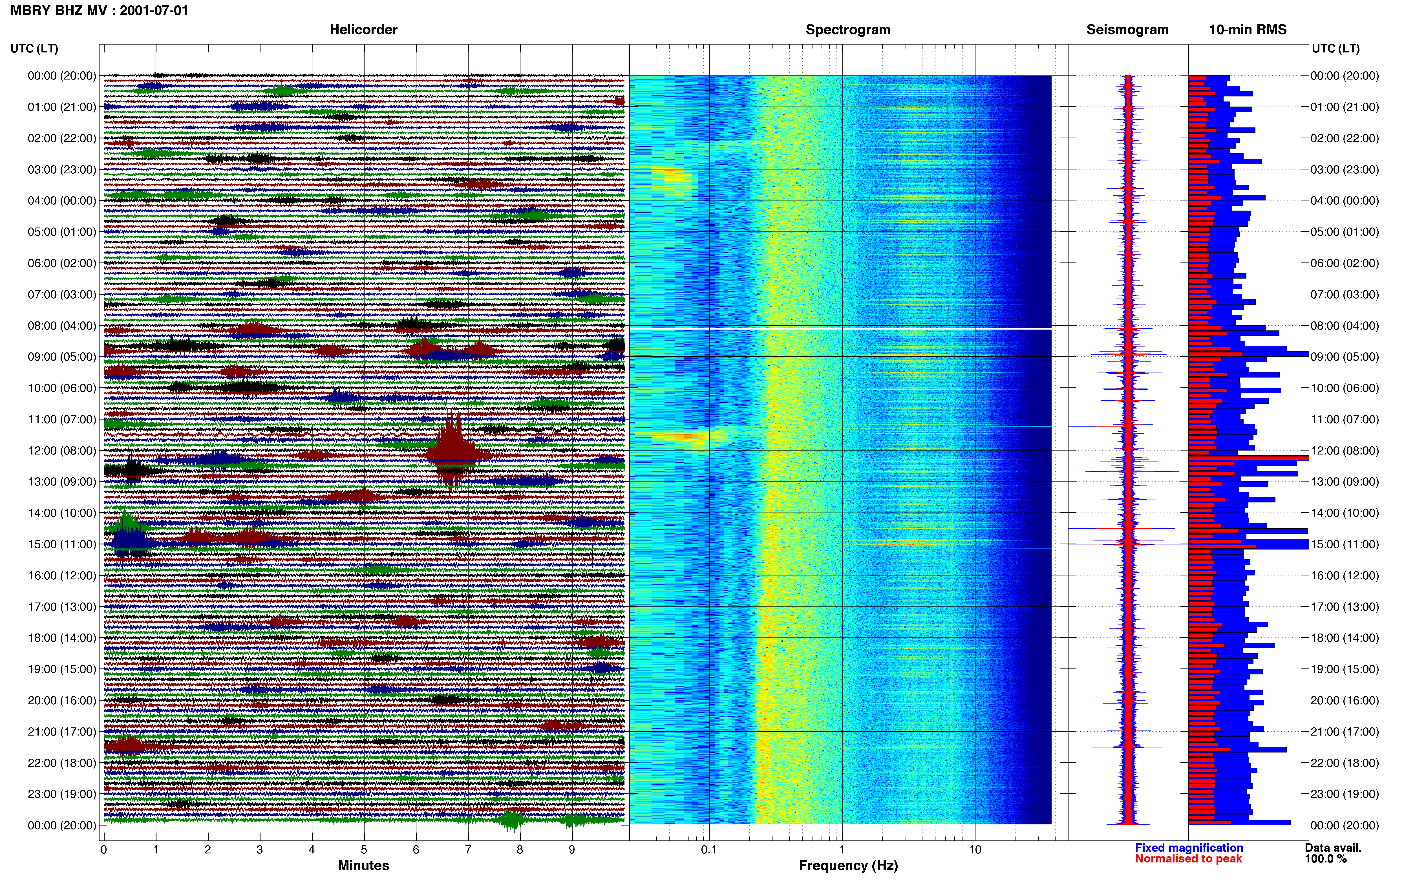This screenshot has height=885, width=1415.
Task: Click the '9' minute tick on helicorder axis
Action: coord(572,850)
